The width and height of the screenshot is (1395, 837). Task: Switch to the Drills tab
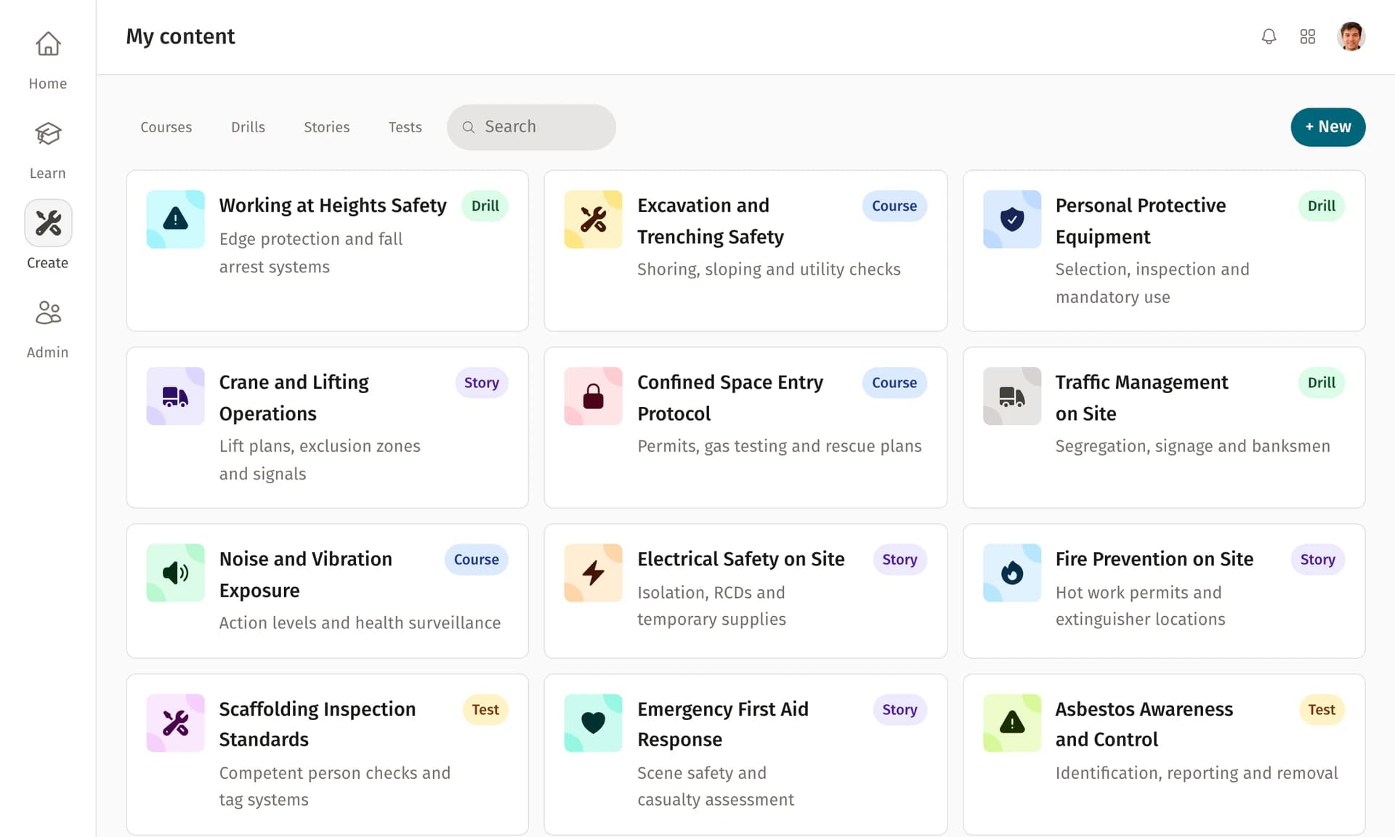coord(248,126)
